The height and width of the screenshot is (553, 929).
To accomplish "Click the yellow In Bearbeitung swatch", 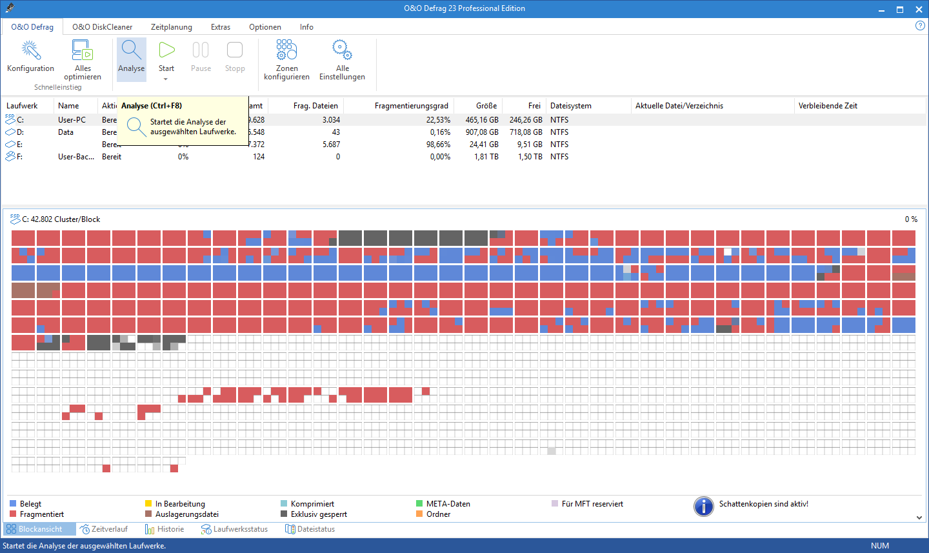I will (x=148, y=503).
